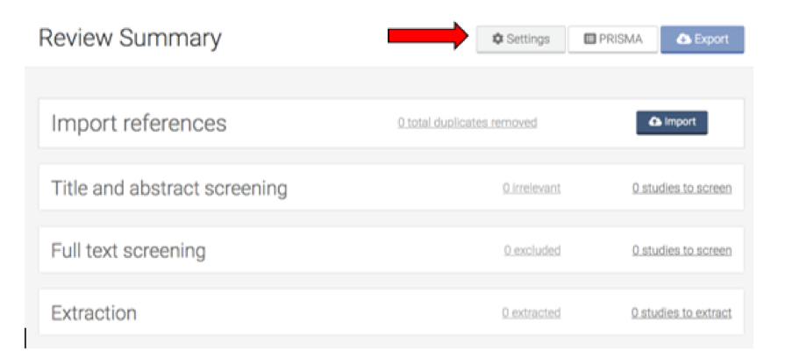This screenshot has width=792, height=358.
Task: Click the cloud icon on Export button
Action: pyautogui.click(x=684, y=39)
